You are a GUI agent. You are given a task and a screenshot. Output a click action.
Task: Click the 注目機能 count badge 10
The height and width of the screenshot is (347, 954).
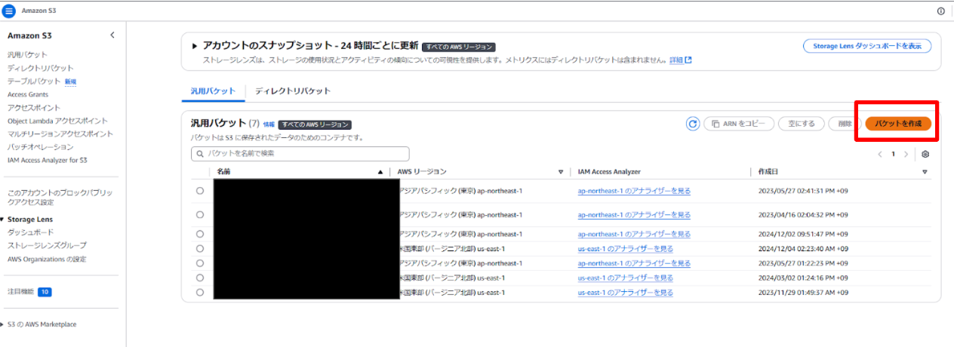tap(45, 291)
